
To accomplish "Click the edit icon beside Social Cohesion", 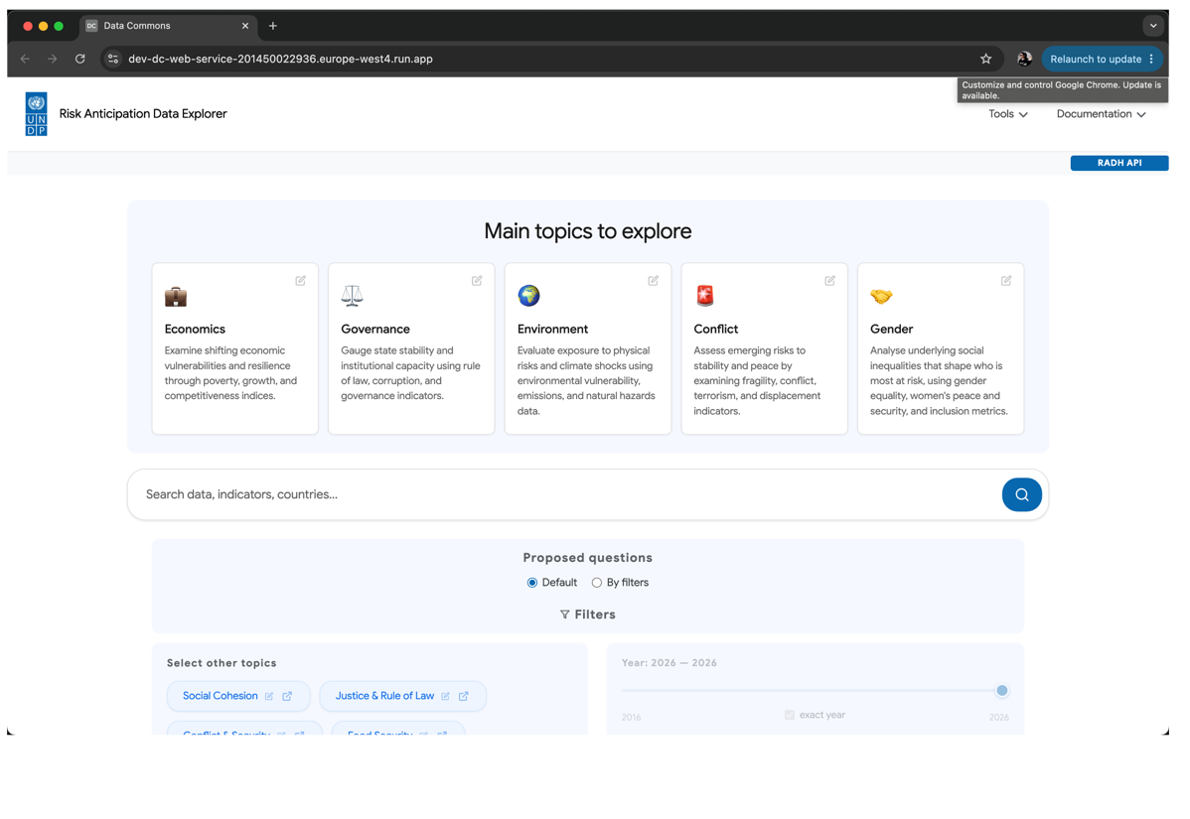I will click(268, 696).
